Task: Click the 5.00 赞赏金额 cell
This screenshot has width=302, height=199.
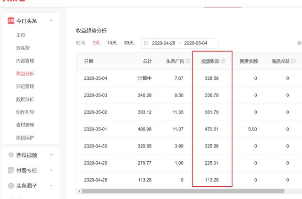Action: click(252, 129)
